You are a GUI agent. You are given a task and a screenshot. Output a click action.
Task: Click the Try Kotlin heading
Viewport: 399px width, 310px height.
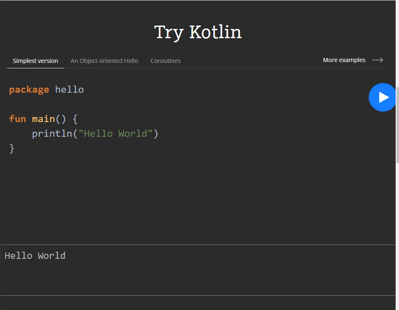pyautogui.click(x=198, y=32)
